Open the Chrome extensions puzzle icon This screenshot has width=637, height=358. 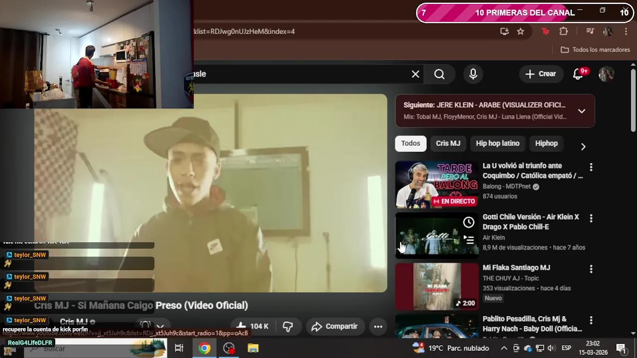pyautogui.click(x=563, y=31)
